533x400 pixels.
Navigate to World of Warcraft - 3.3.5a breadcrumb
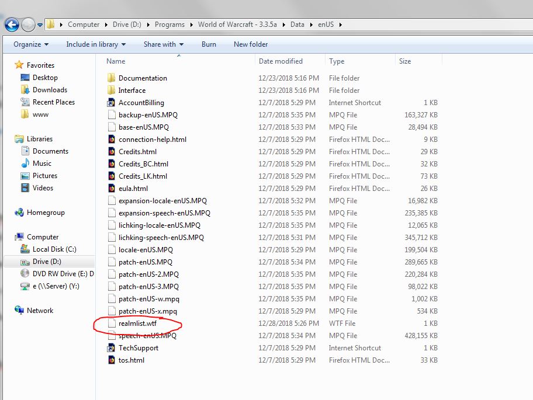[x=237, y=25]
